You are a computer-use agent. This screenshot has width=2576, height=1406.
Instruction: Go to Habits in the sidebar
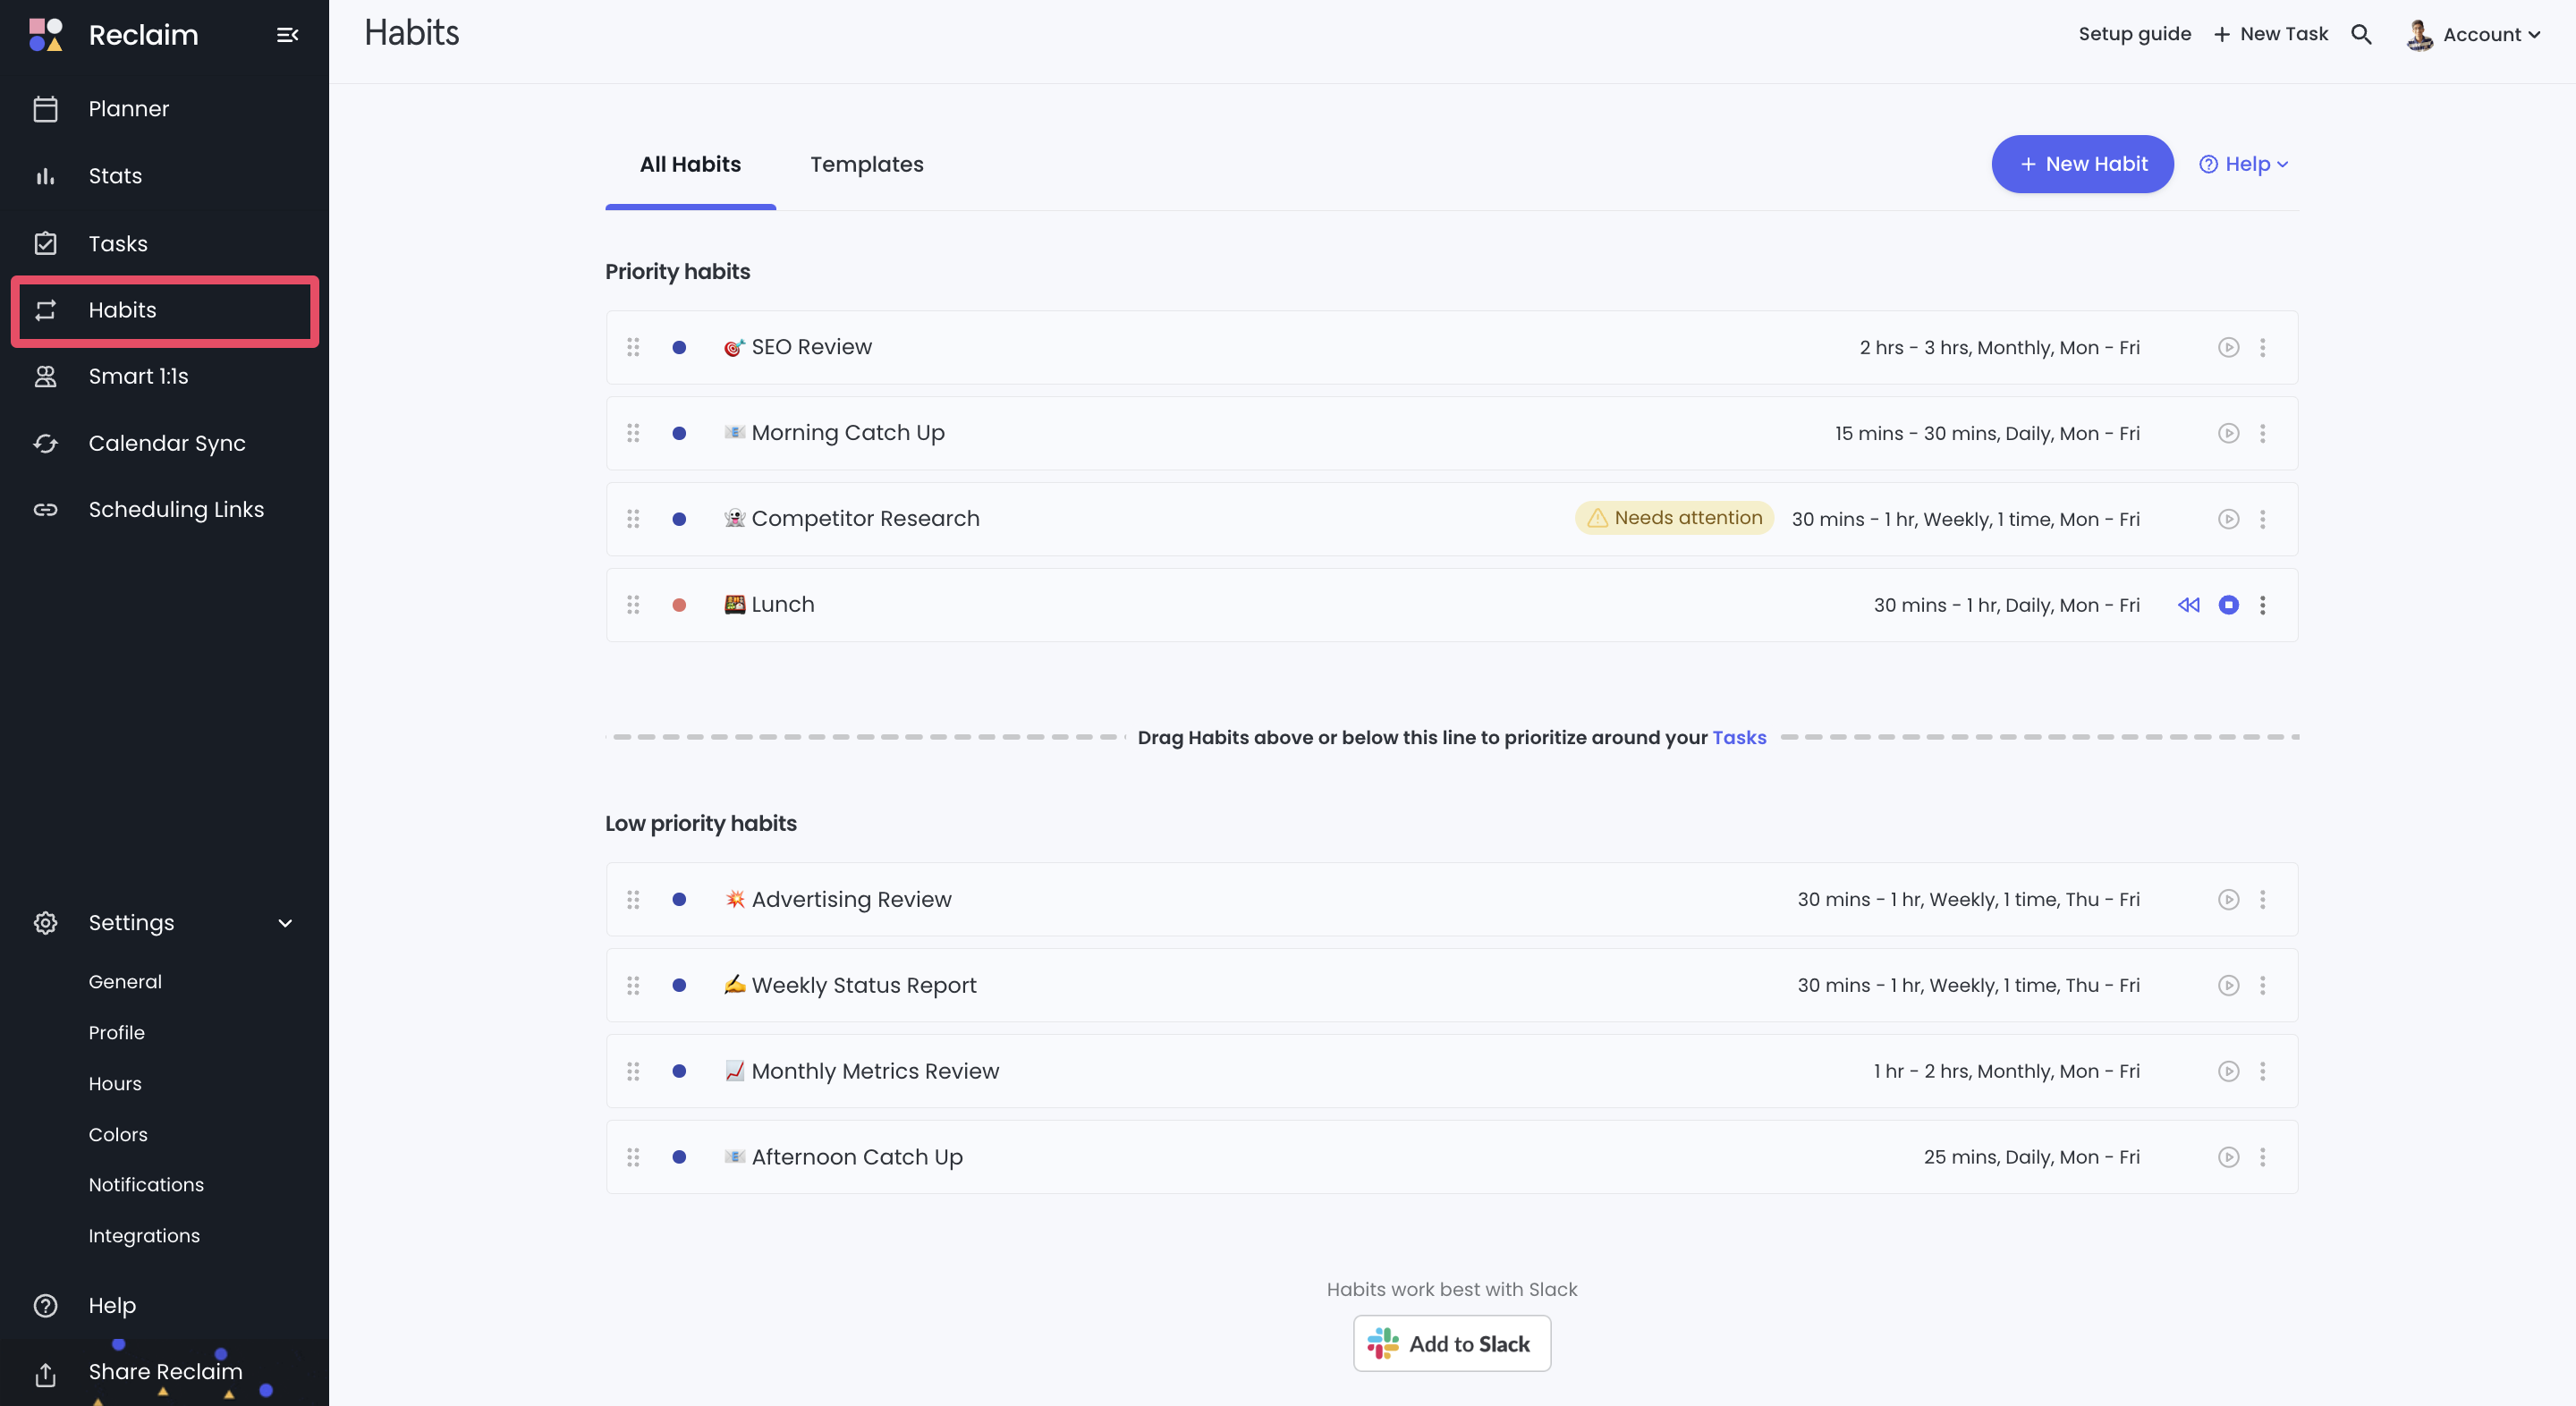pos(165,310)
